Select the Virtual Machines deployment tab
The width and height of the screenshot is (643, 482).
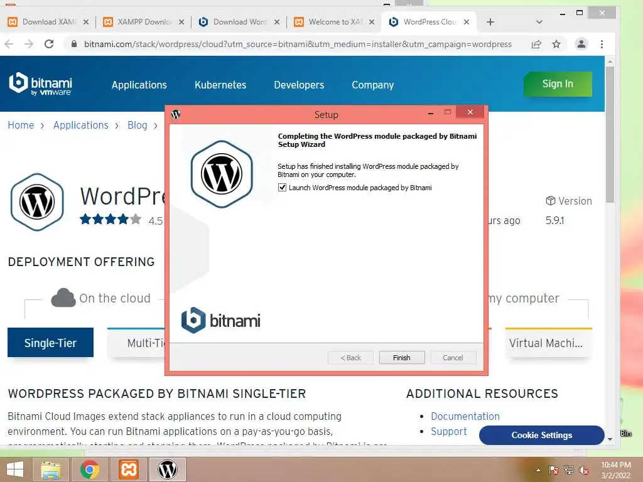click(x=548, y=343)
